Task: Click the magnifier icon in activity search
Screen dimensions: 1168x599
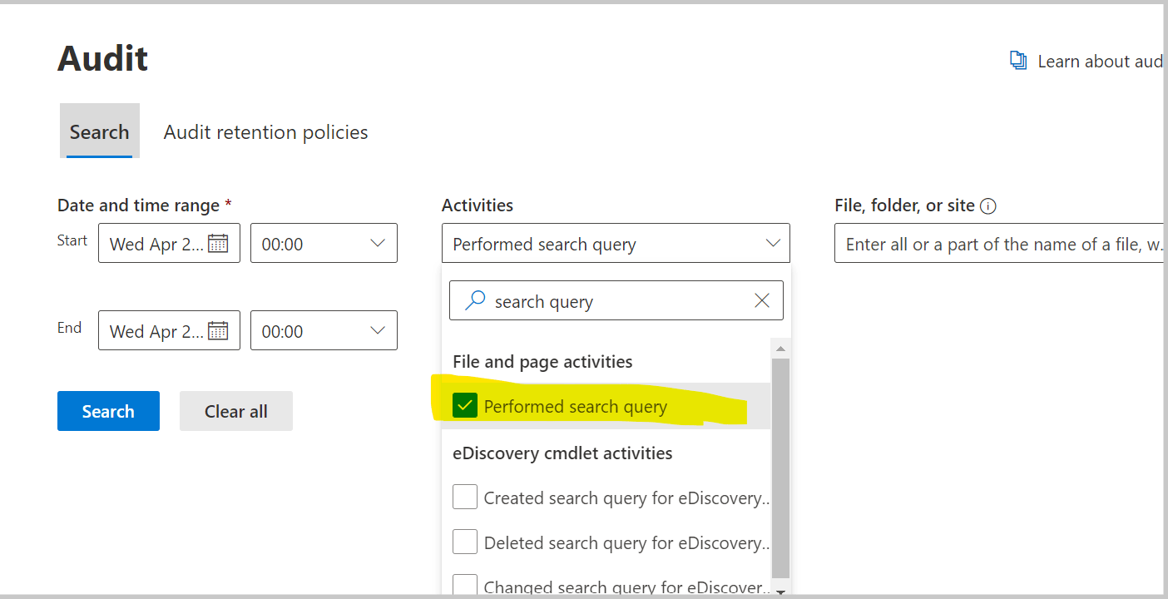Action: point(475,300)
